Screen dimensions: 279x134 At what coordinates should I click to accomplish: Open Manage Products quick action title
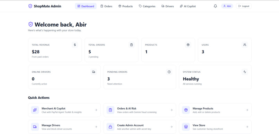click(203, 108)
